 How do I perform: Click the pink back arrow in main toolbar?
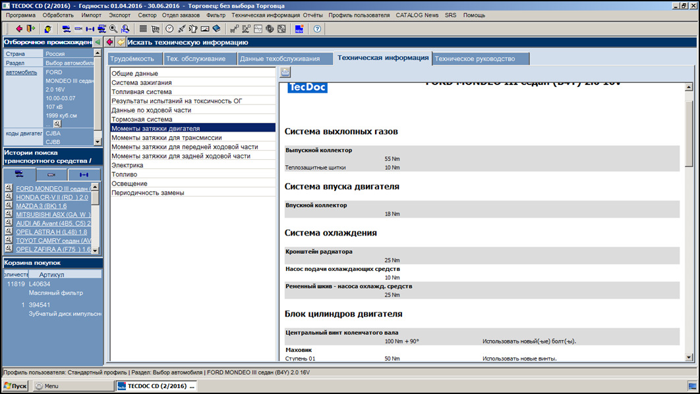point(19,29)
